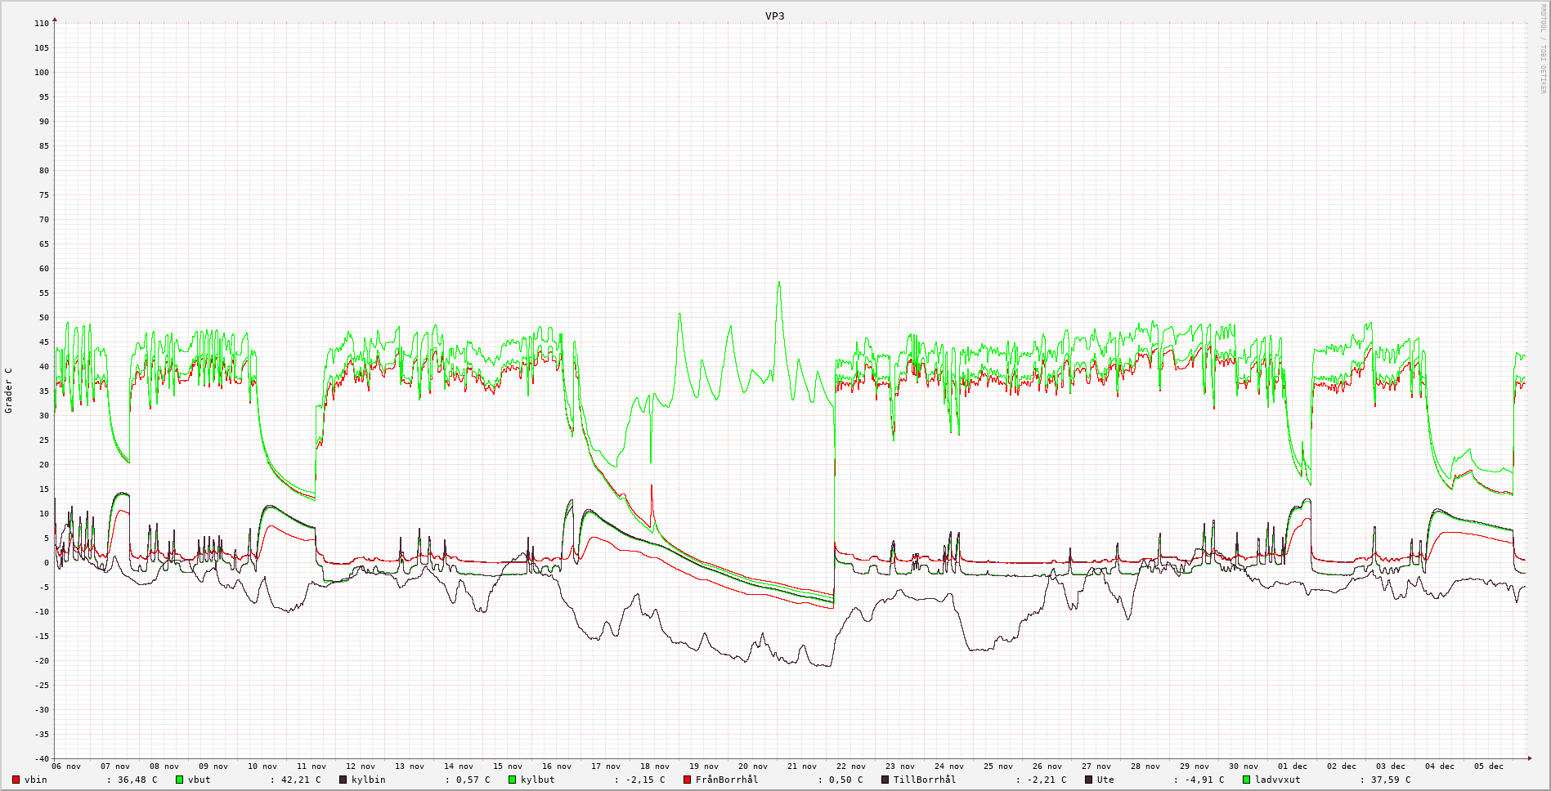This screenshot has width=1551, height=791.
Task: Click the ladvvxut legend label
Action: point(1277,780)
